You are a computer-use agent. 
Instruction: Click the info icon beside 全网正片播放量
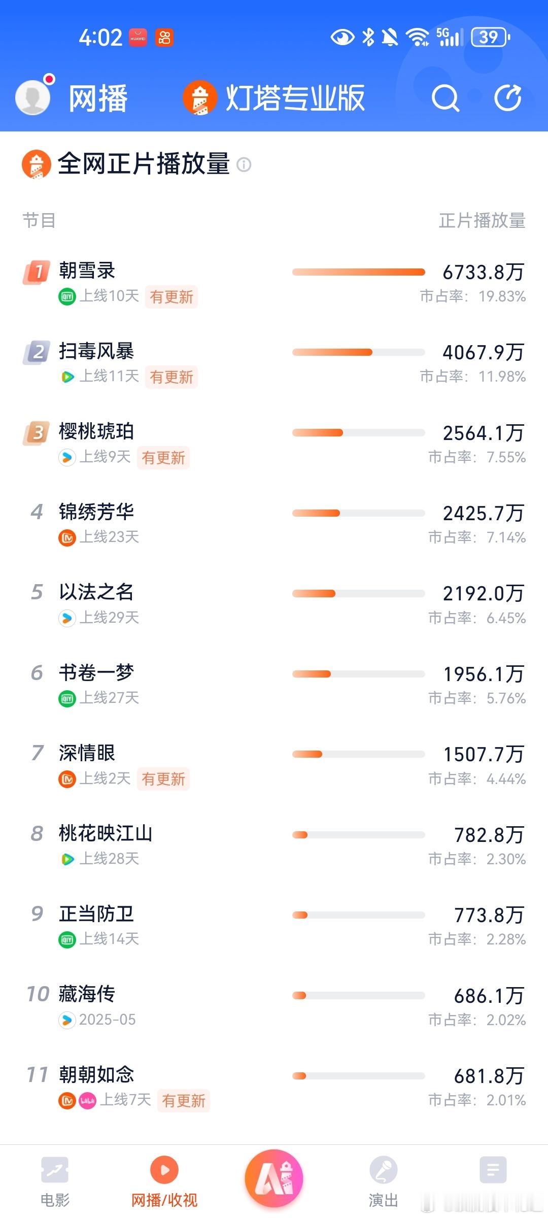pos(244,165)
